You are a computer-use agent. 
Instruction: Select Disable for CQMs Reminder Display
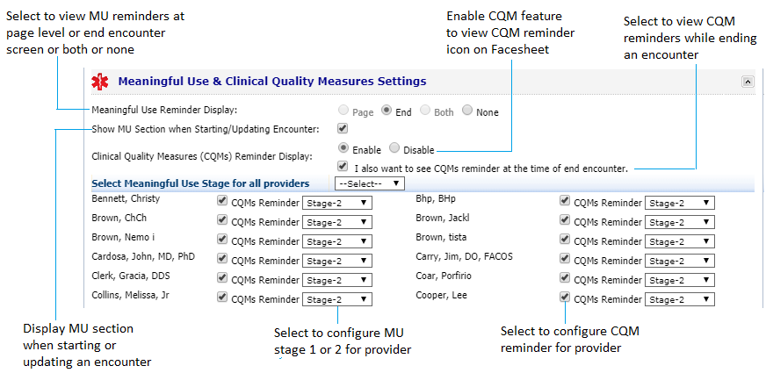pos(394,148)
